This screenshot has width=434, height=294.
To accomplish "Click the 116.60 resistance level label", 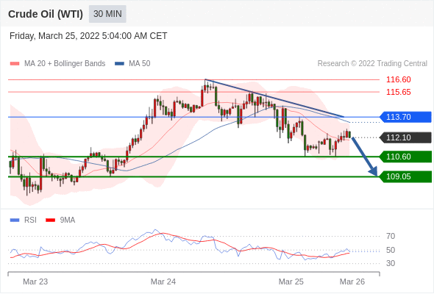I will point(398,79).
